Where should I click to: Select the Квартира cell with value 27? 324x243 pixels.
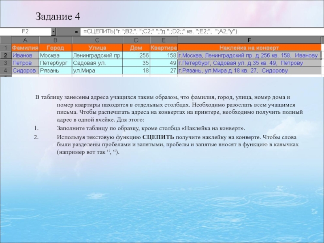pyautogui.click(x=164, y=70)
